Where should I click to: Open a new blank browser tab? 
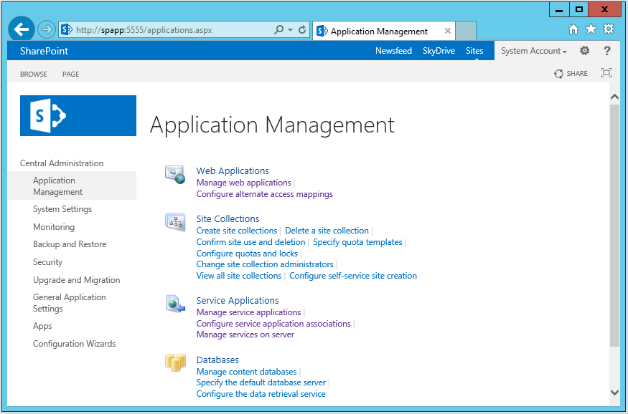(466, 31)
